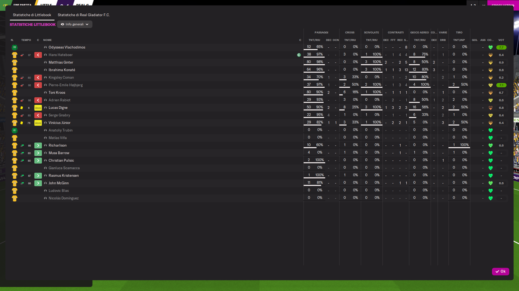Click the green substituted-on chevron badge for Richarlison
519x291 pixels.
(38, 145)
